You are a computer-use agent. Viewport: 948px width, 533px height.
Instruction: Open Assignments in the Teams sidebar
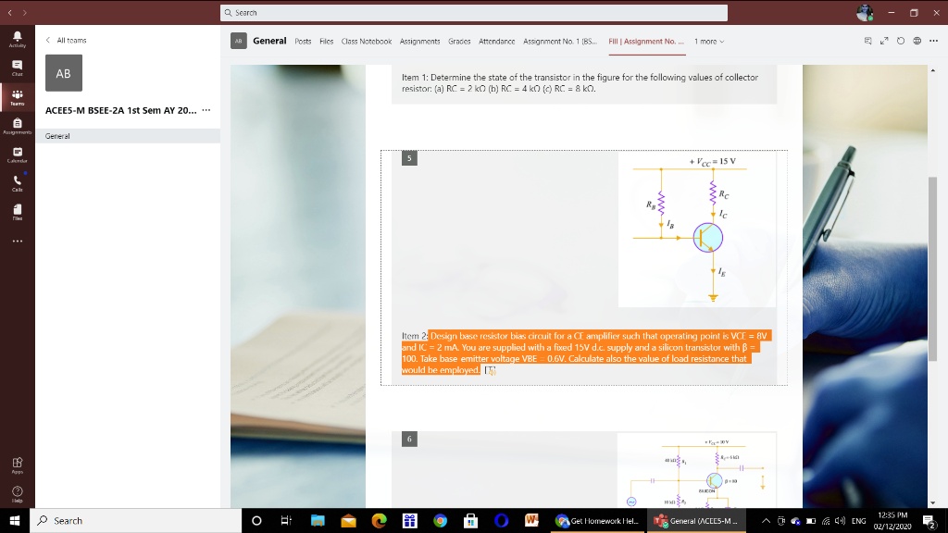(17, 126)
